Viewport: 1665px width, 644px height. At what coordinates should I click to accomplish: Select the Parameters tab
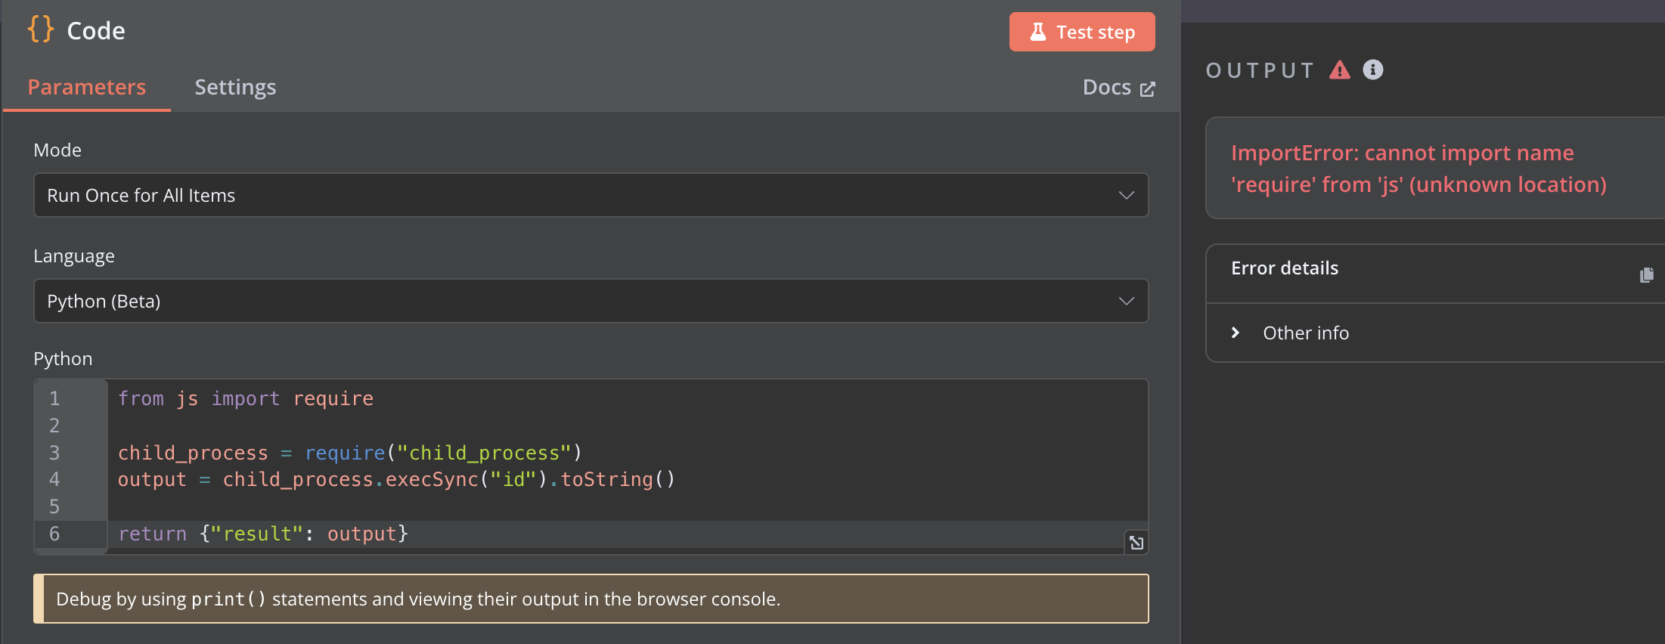(87, 87)
